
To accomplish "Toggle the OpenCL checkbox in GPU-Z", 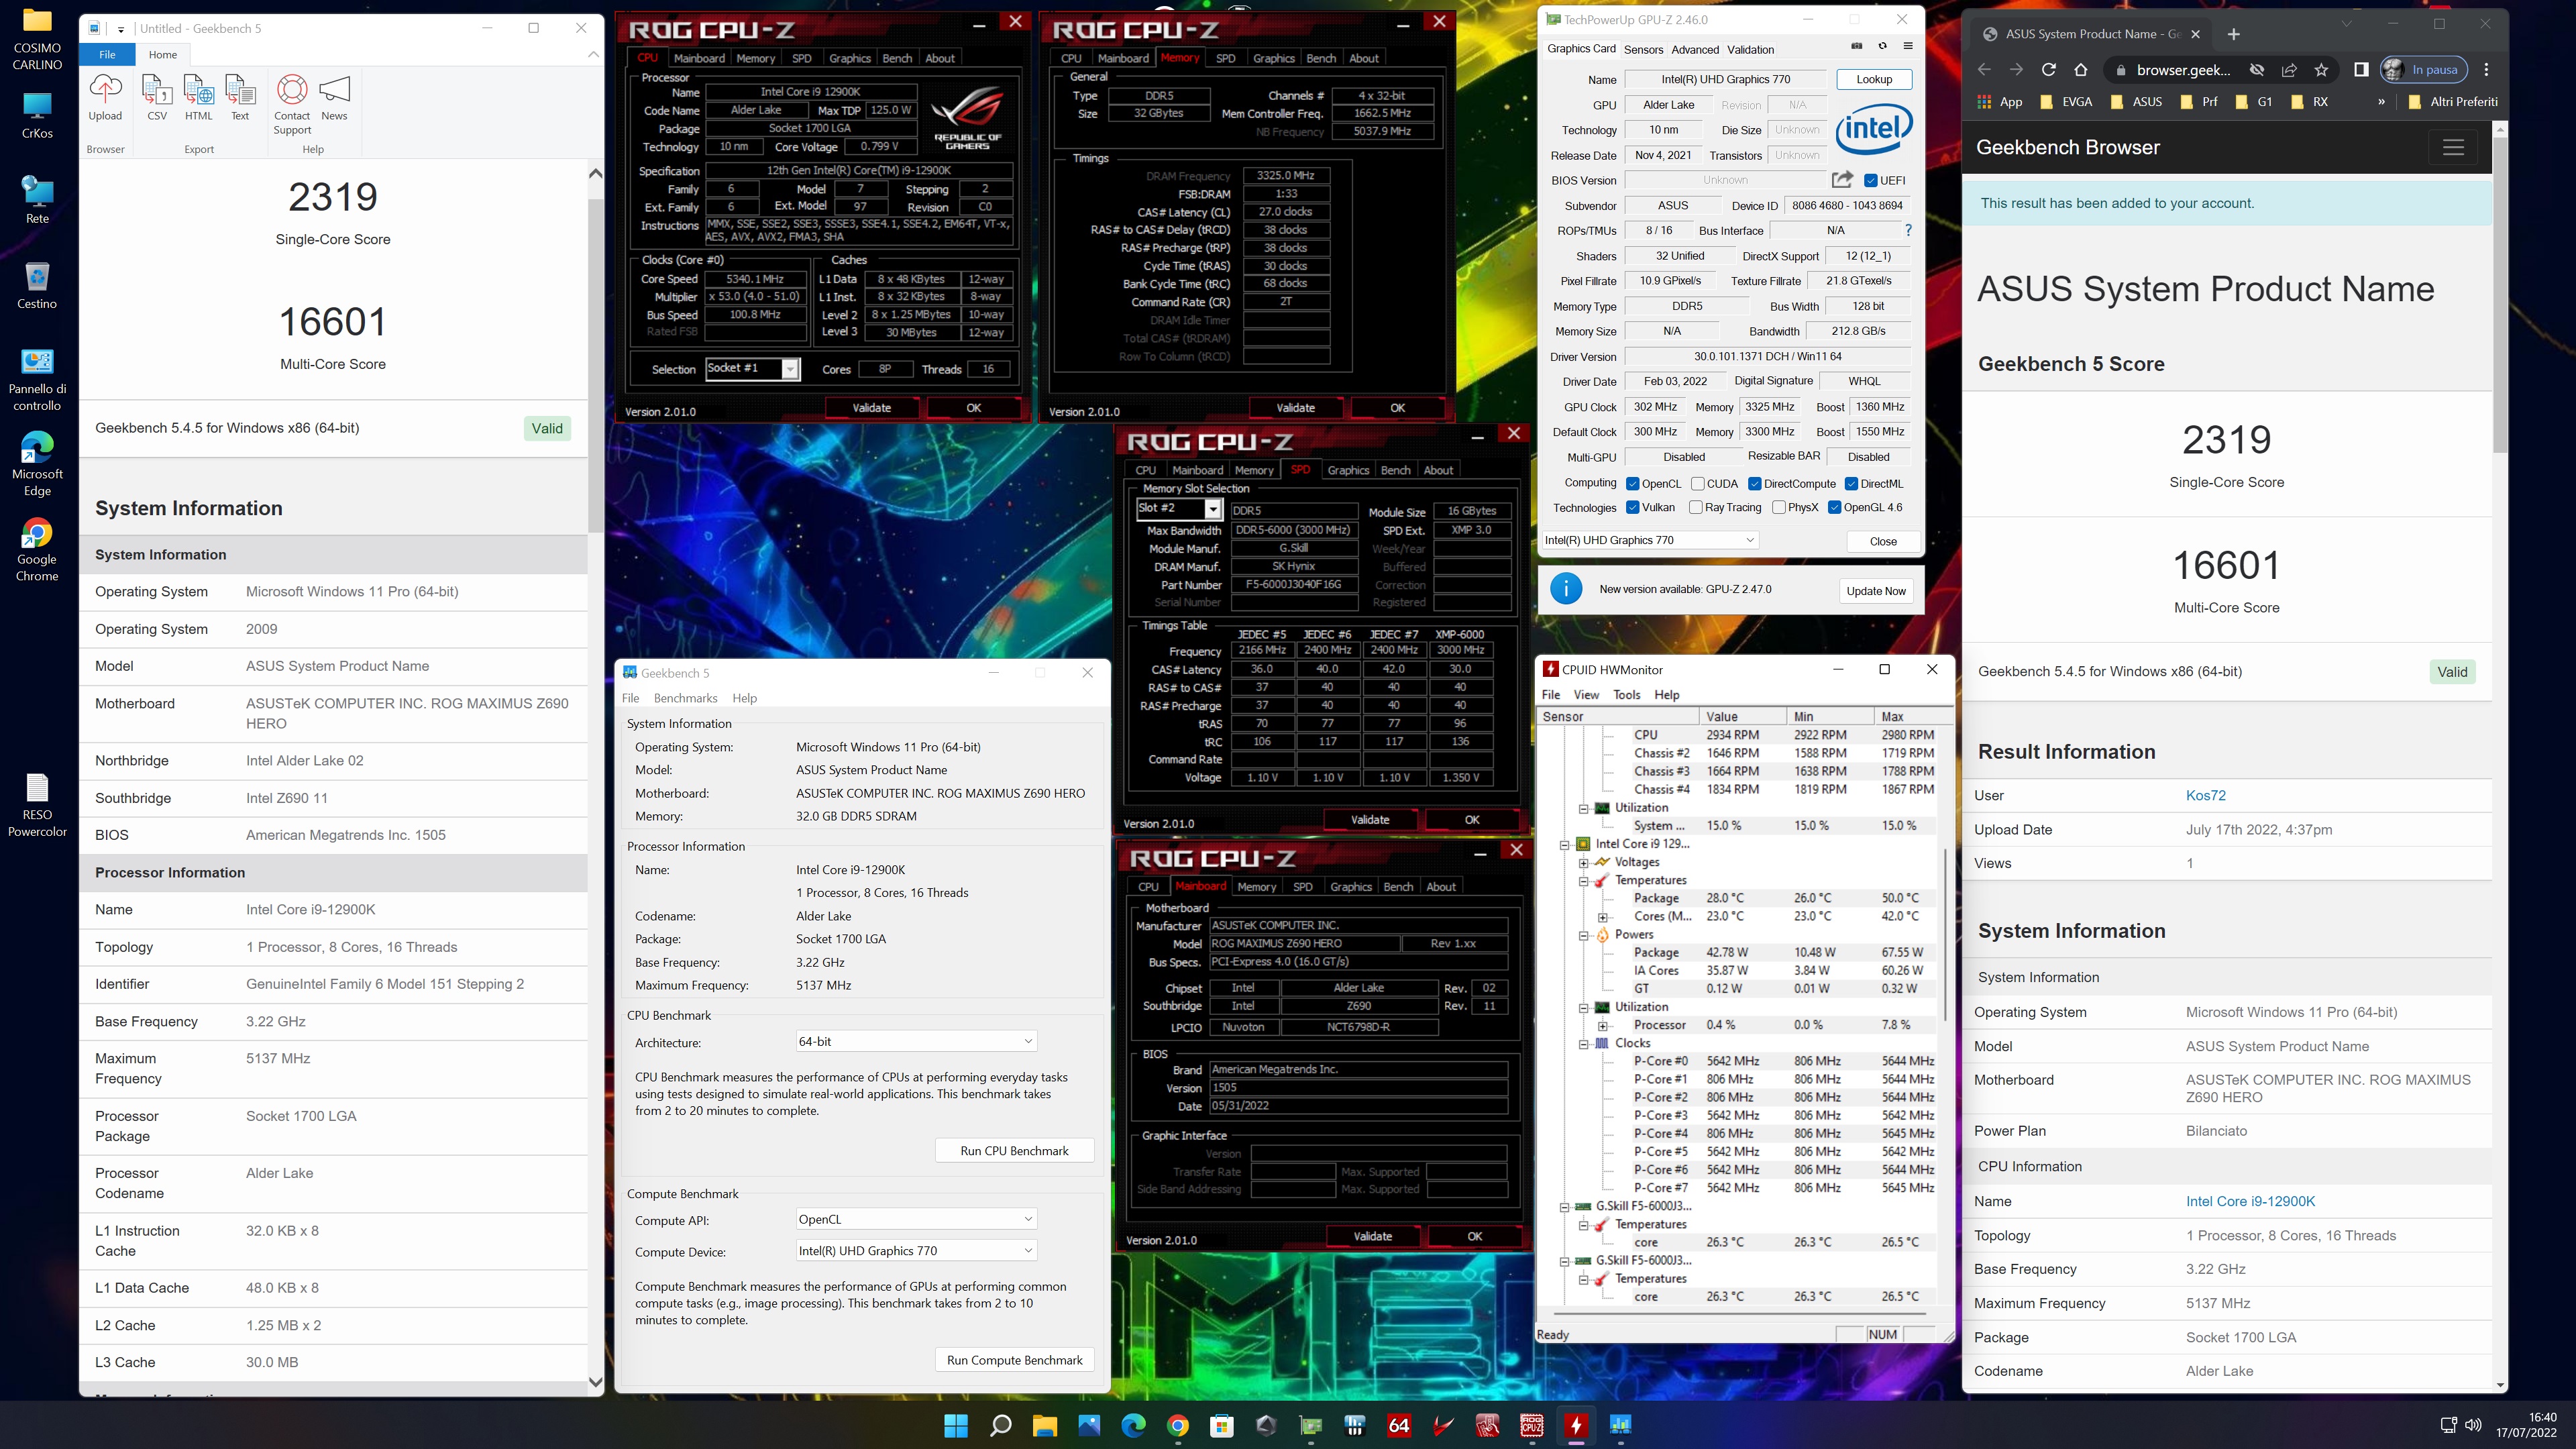I will [1633, 484].
